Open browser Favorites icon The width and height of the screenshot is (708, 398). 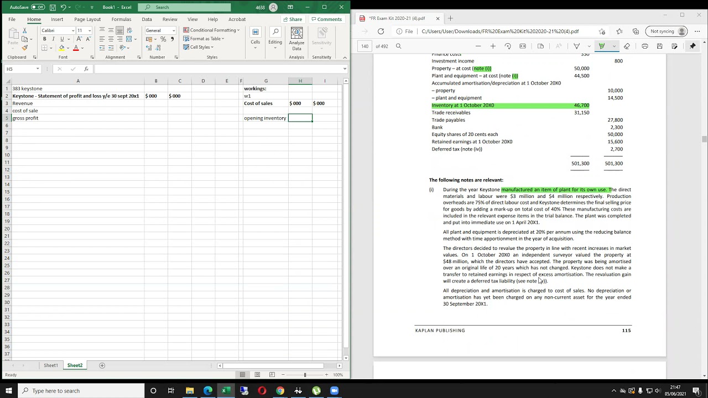pos(619,32)
